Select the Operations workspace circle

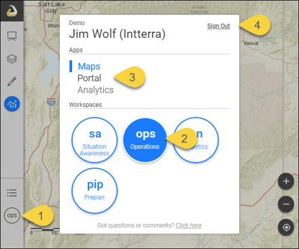pos(145,140)
